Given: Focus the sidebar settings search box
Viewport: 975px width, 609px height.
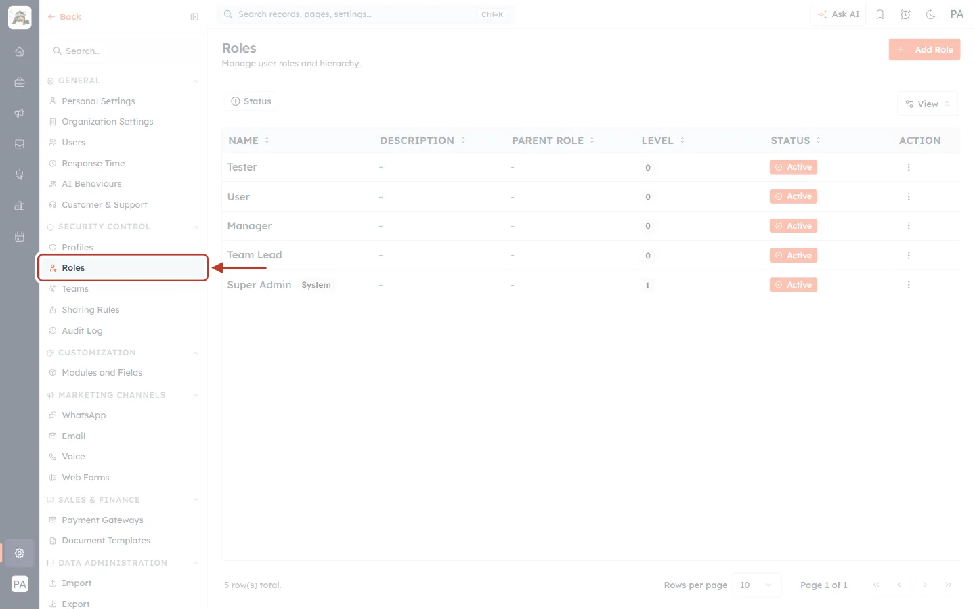Looking at the screenshot, I should (123, 51).
